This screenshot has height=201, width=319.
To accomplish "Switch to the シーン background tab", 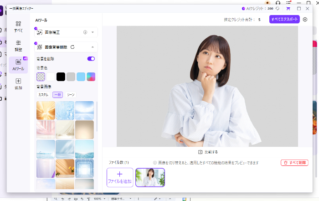I will click(x=71, y=95).
